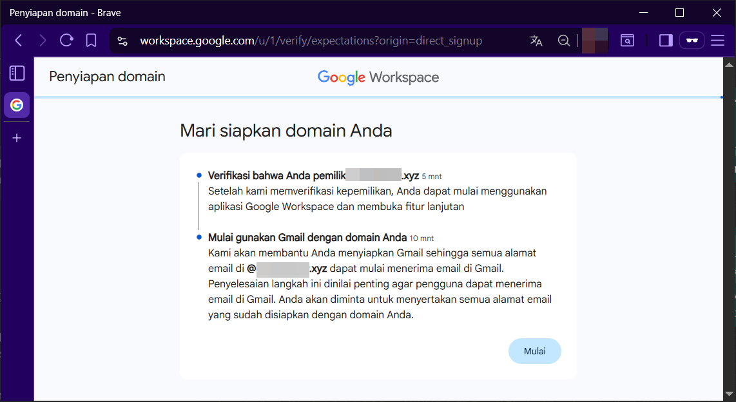Open Brave private glasses icon

(692, 41)
